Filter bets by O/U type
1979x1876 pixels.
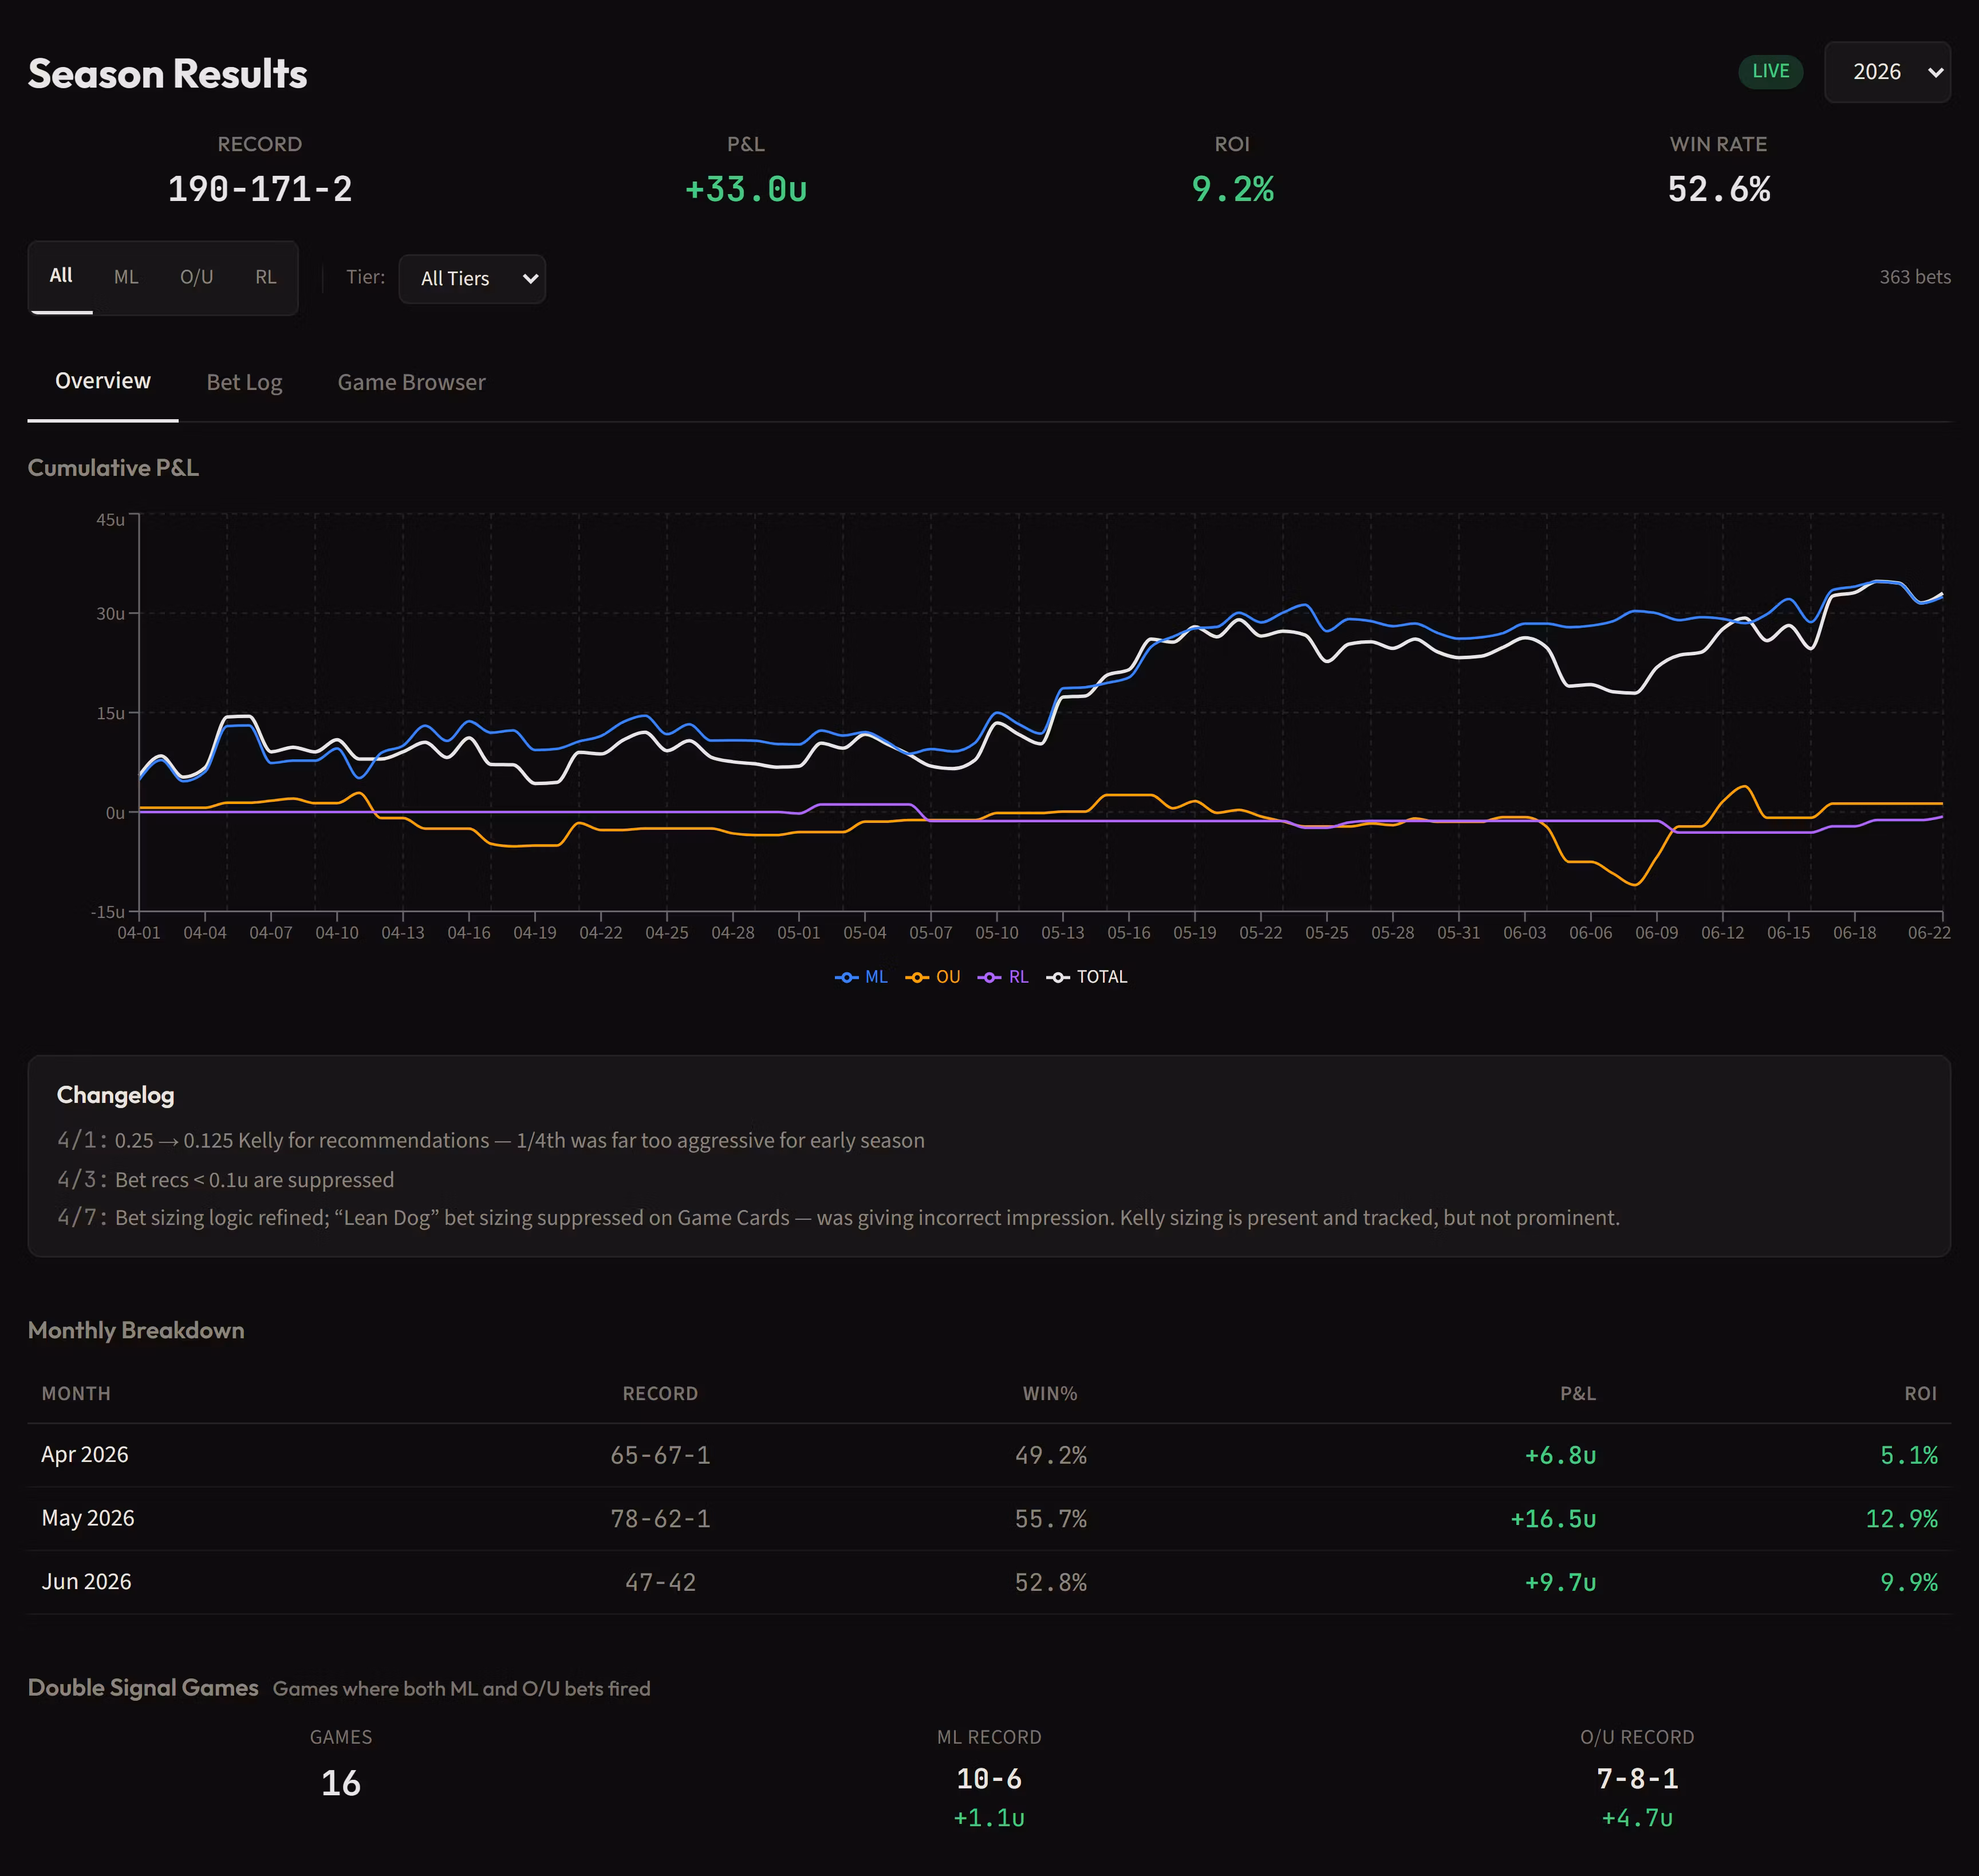pos(197,277)
